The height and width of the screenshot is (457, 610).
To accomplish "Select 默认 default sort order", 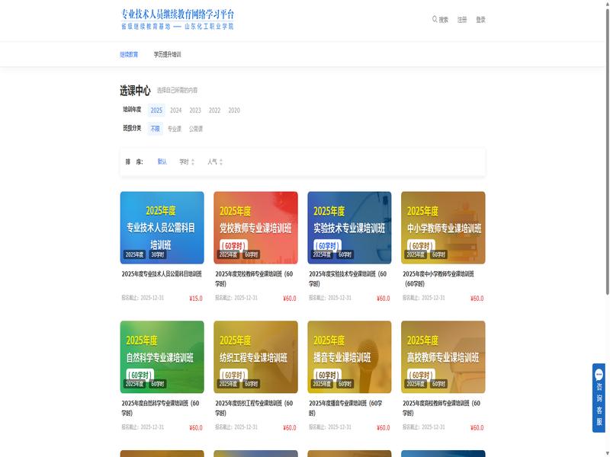I will [162, 161].
